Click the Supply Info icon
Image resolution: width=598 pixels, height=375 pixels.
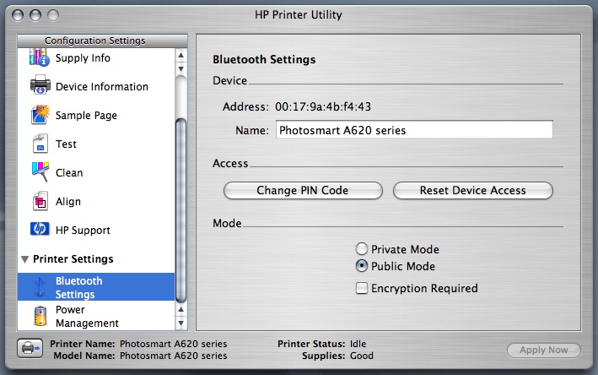click(40, 57)
